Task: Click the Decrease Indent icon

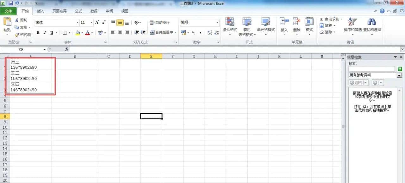Action: (136, 32)
